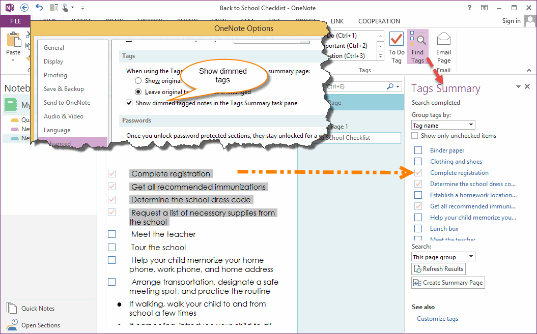Click the account avatar icon
The height and width of the screenshot is (334, 537).
(529, 21)
